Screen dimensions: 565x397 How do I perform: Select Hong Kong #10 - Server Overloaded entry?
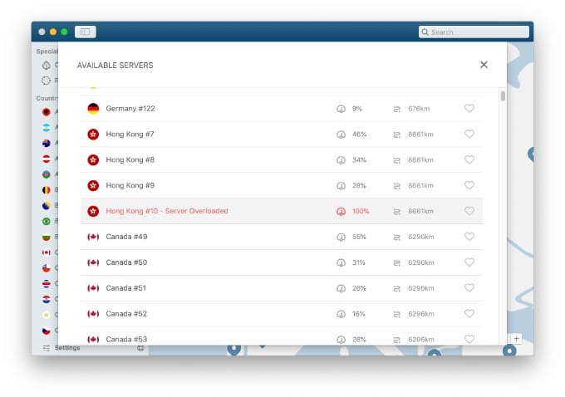167,211
